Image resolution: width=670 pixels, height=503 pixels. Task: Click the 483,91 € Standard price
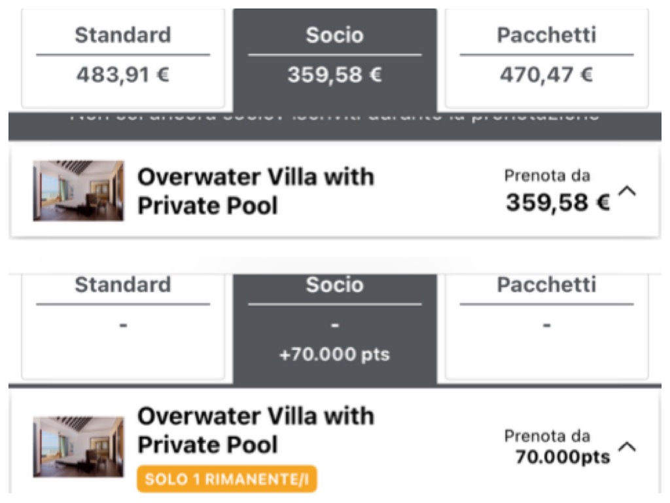[x=123, y=75]
